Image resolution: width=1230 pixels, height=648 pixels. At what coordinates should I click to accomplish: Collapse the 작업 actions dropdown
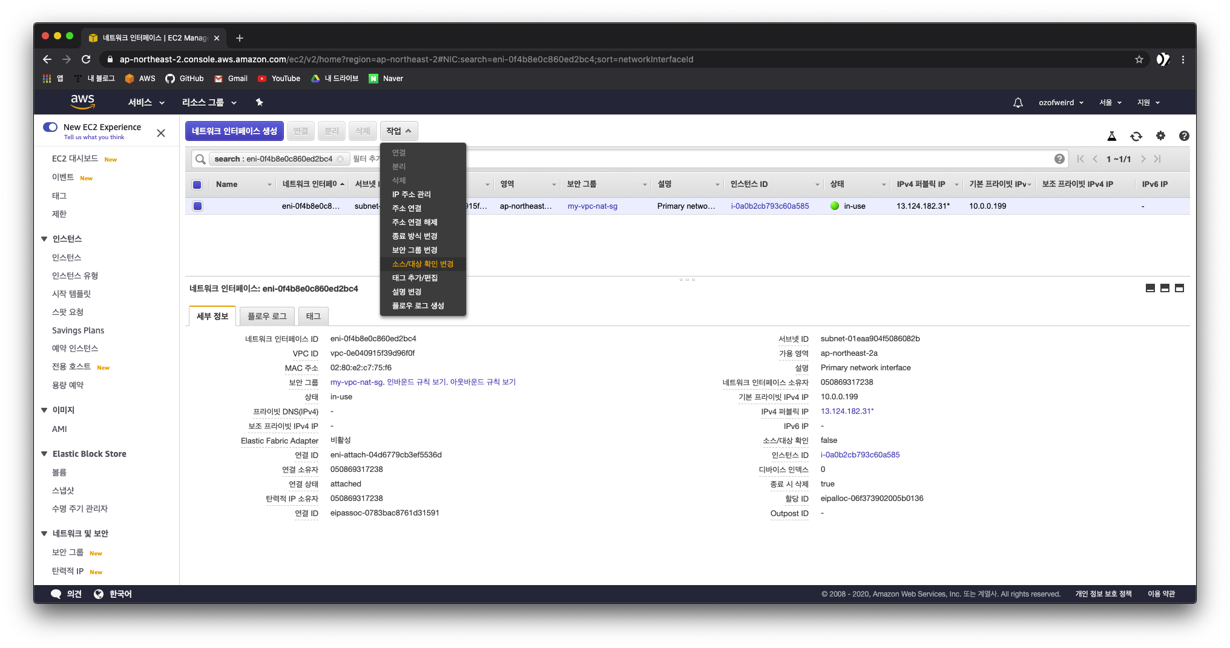[x=399, y=131]
